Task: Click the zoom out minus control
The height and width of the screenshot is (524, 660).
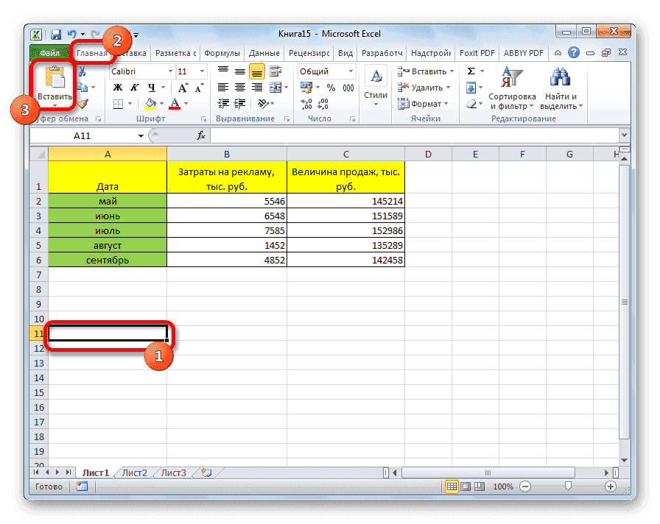Action: pyautogui.click(x=524, y=486)
